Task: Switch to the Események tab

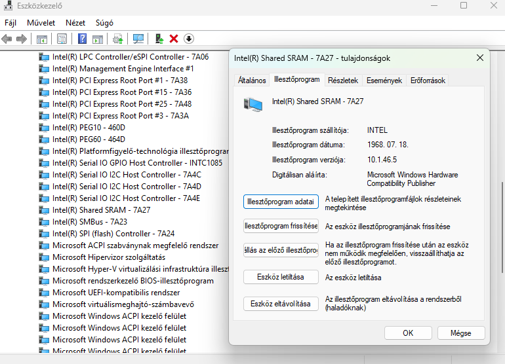Action: [x=384, y=81]
